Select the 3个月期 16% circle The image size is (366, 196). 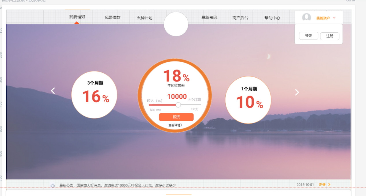tap(94, 95)
